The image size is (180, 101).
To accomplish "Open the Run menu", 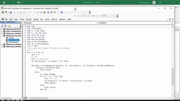I will [x=42, y=19].
